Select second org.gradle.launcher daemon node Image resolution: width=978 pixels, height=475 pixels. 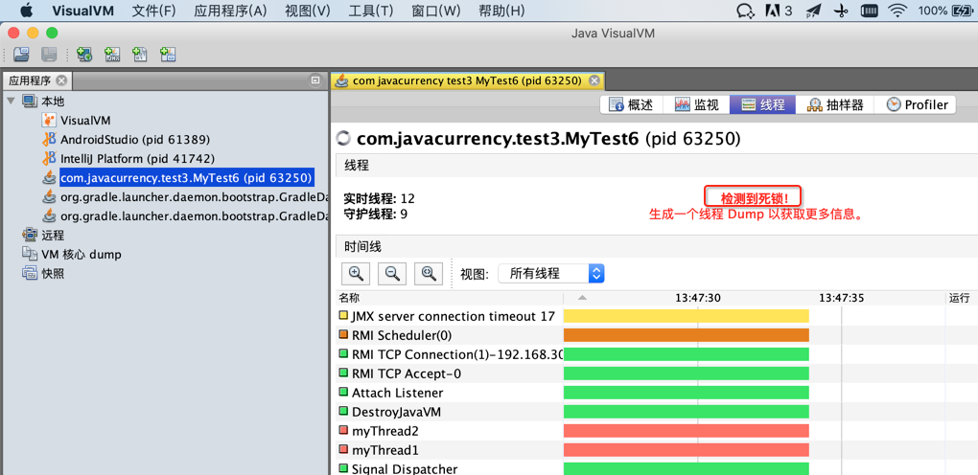pyautogui.click(x=194, y=216)
